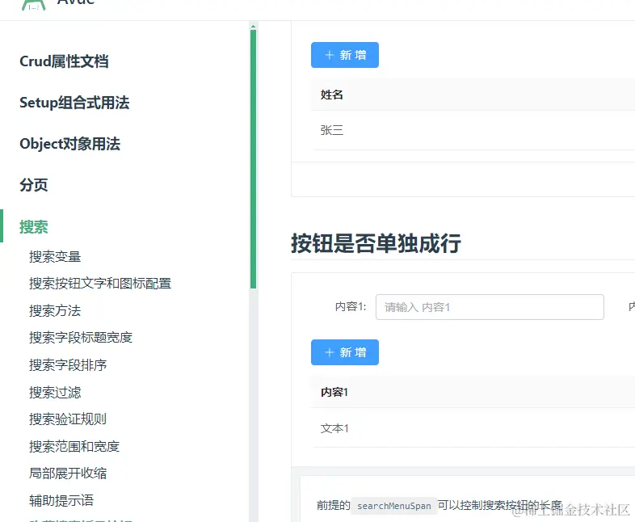Open the Setup组合式用法 sidebar section
Screen dimensions: 635x522
tap(74, 103)
